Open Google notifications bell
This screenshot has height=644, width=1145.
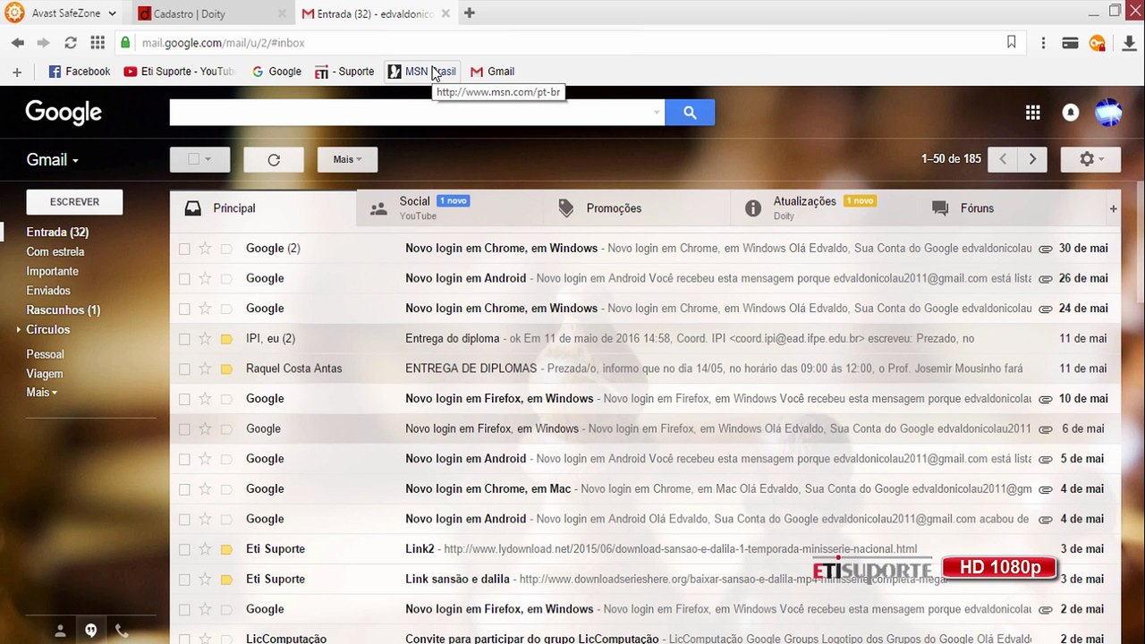(1070, 112)
